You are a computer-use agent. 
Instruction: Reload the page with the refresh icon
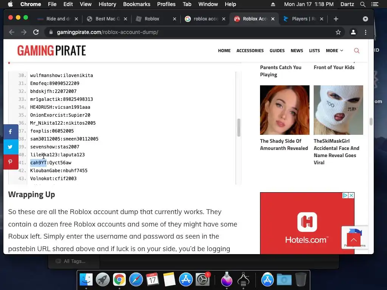pos(36,32)
